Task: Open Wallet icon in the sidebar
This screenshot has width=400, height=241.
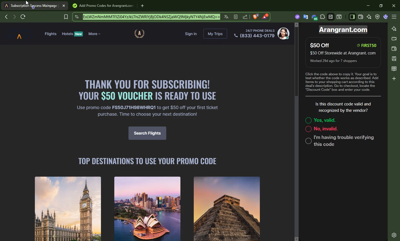Action: point(394,49)
